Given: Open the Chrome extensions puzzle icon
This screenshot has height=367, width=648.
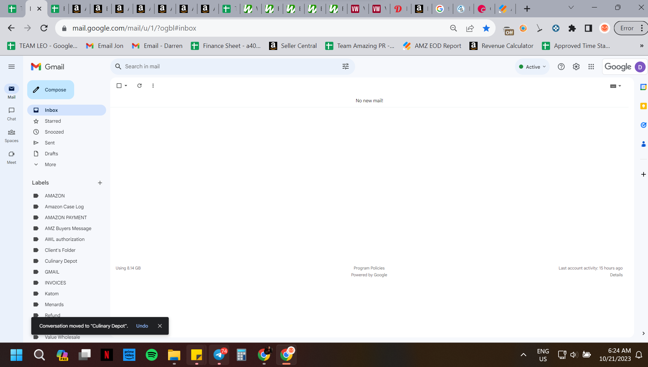Looking at the screenshot, I should 572,28.
